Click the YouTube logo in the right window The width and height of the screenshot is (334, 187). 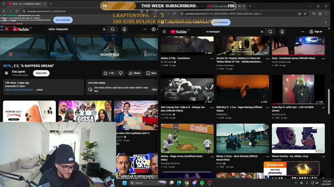(179, 32)
